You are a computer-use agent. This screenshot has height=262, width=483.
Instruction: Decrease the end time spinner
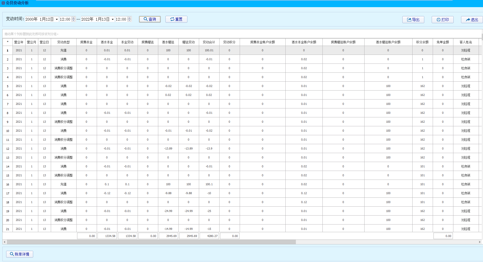click(129, 20)
